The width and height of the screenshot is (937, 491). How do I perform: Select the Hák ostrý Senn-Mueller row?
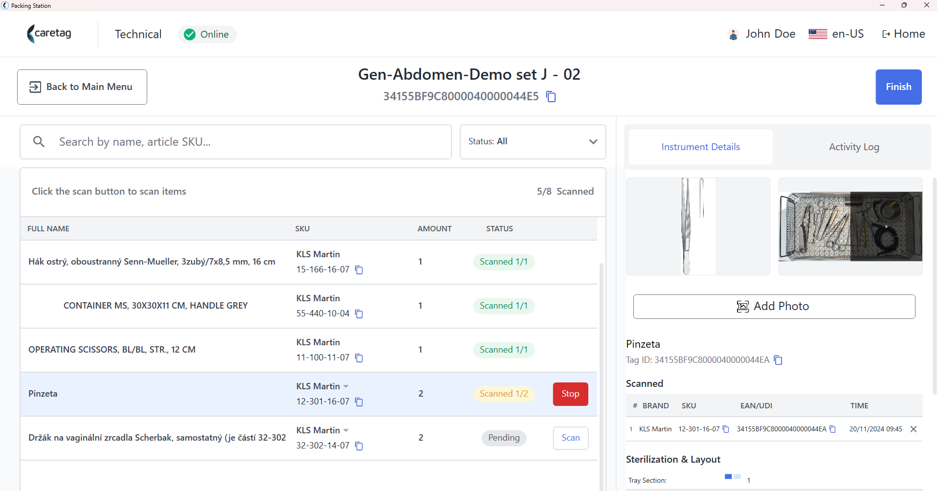pos(309,262)
